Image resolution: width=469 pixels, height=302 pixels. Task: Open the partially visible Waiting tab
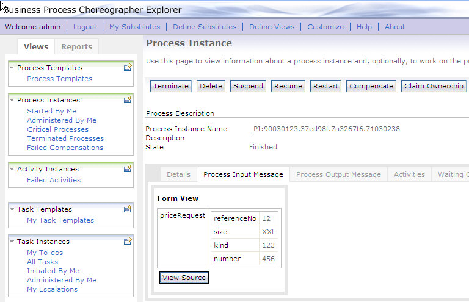(x=451, y=174)
